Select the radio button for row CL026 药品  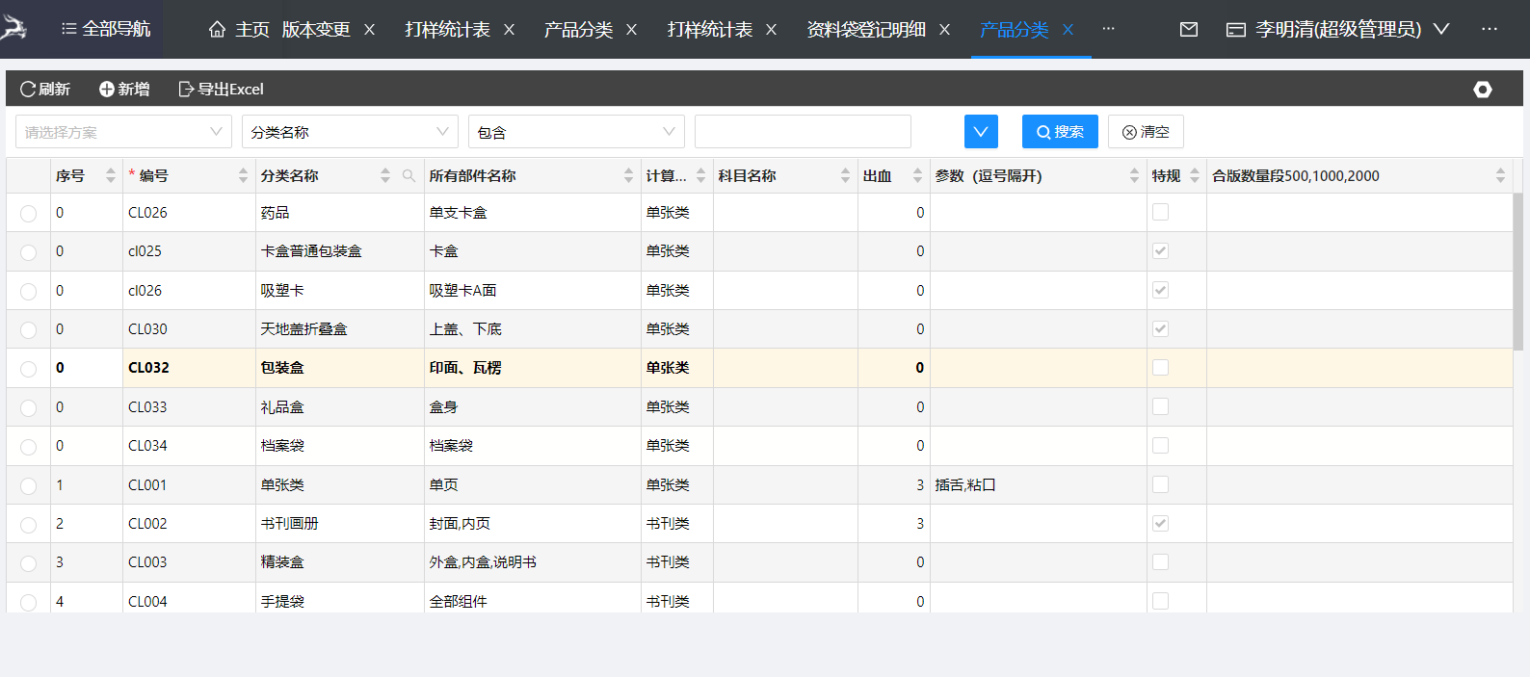click(x=29, y=214)
